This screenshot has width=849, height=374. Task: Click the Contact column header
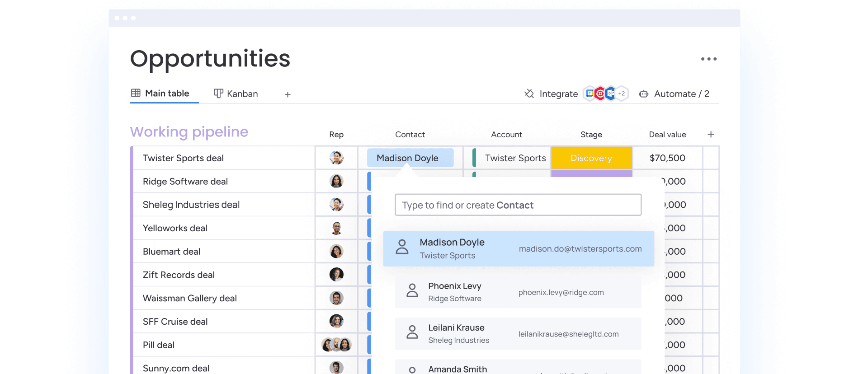click(410, 134)
